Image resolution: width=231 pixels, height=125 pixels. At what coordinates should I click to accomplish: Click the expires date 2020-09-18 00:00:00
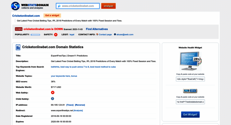pos(61,122)
